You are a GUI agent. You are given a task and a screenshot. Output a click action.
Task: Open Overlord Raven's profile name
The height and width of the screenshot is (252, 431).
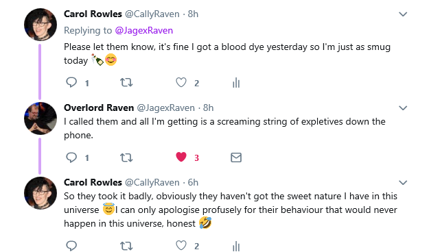pos(99,108)
